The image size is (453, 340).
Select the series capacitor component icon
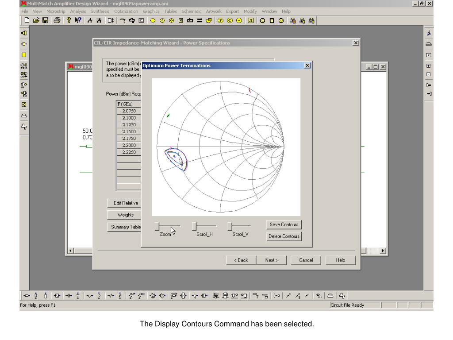pos(69,296)
